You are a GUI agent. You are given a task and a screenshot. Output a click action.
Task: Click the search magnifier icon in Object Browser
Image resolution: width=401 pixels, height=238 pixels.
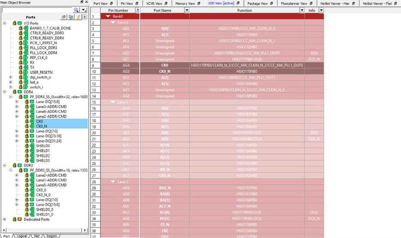tap(76, 10)
